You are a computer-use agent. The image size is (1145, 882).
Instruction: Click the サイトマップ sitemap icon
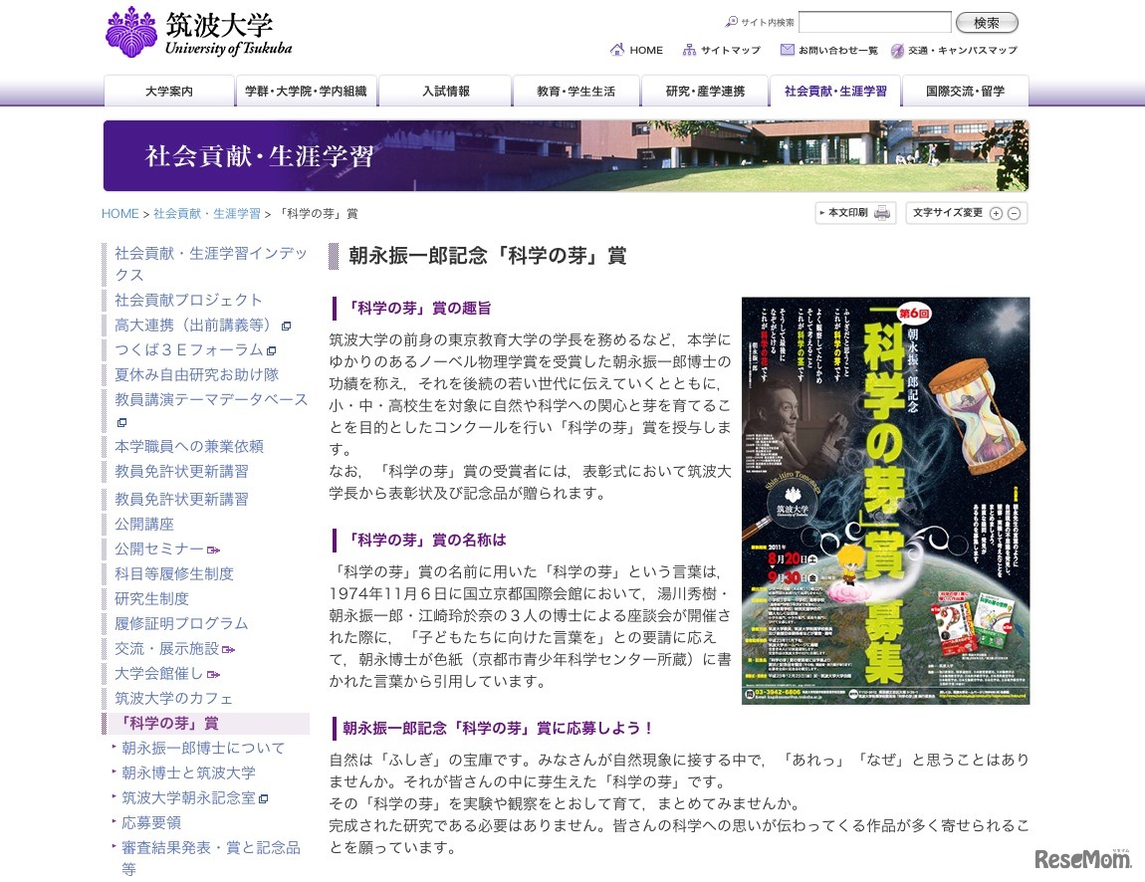[690, 48]
